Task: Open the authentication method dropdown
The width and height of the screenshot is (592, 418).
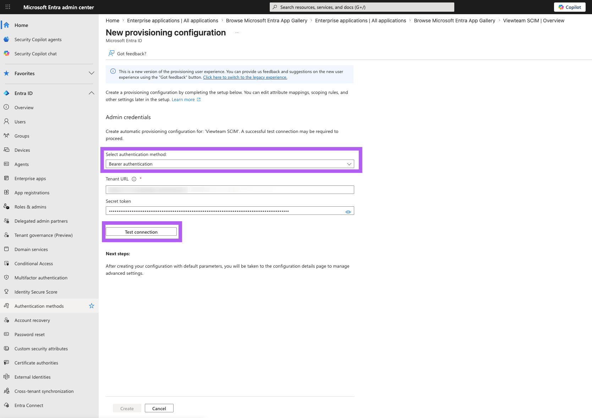Action: point(230,164)
